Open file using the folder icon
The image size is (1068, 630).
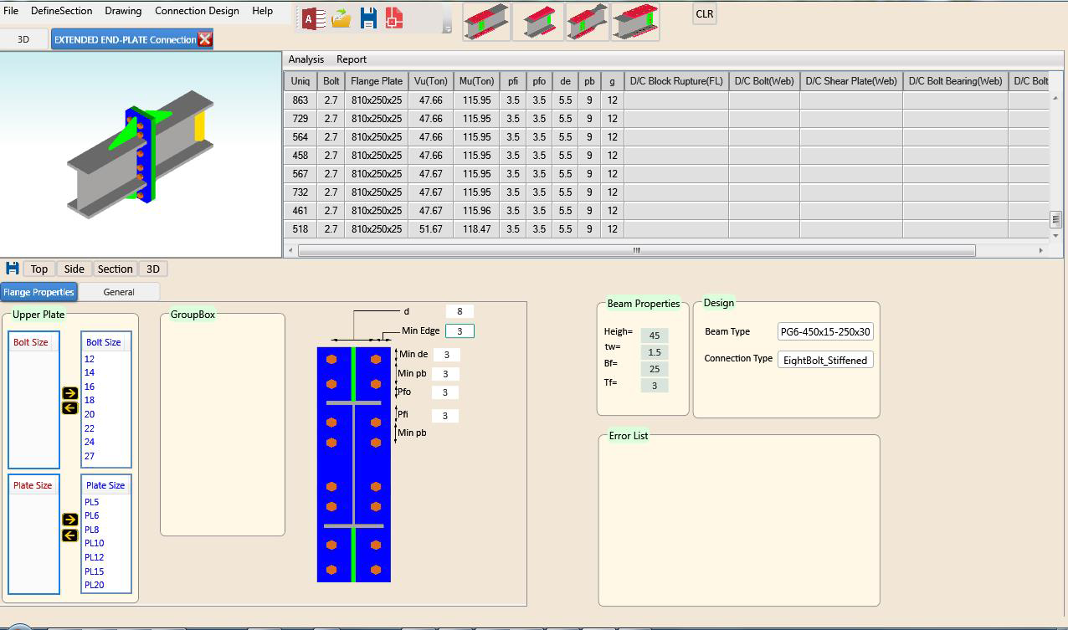pos(341,18)
